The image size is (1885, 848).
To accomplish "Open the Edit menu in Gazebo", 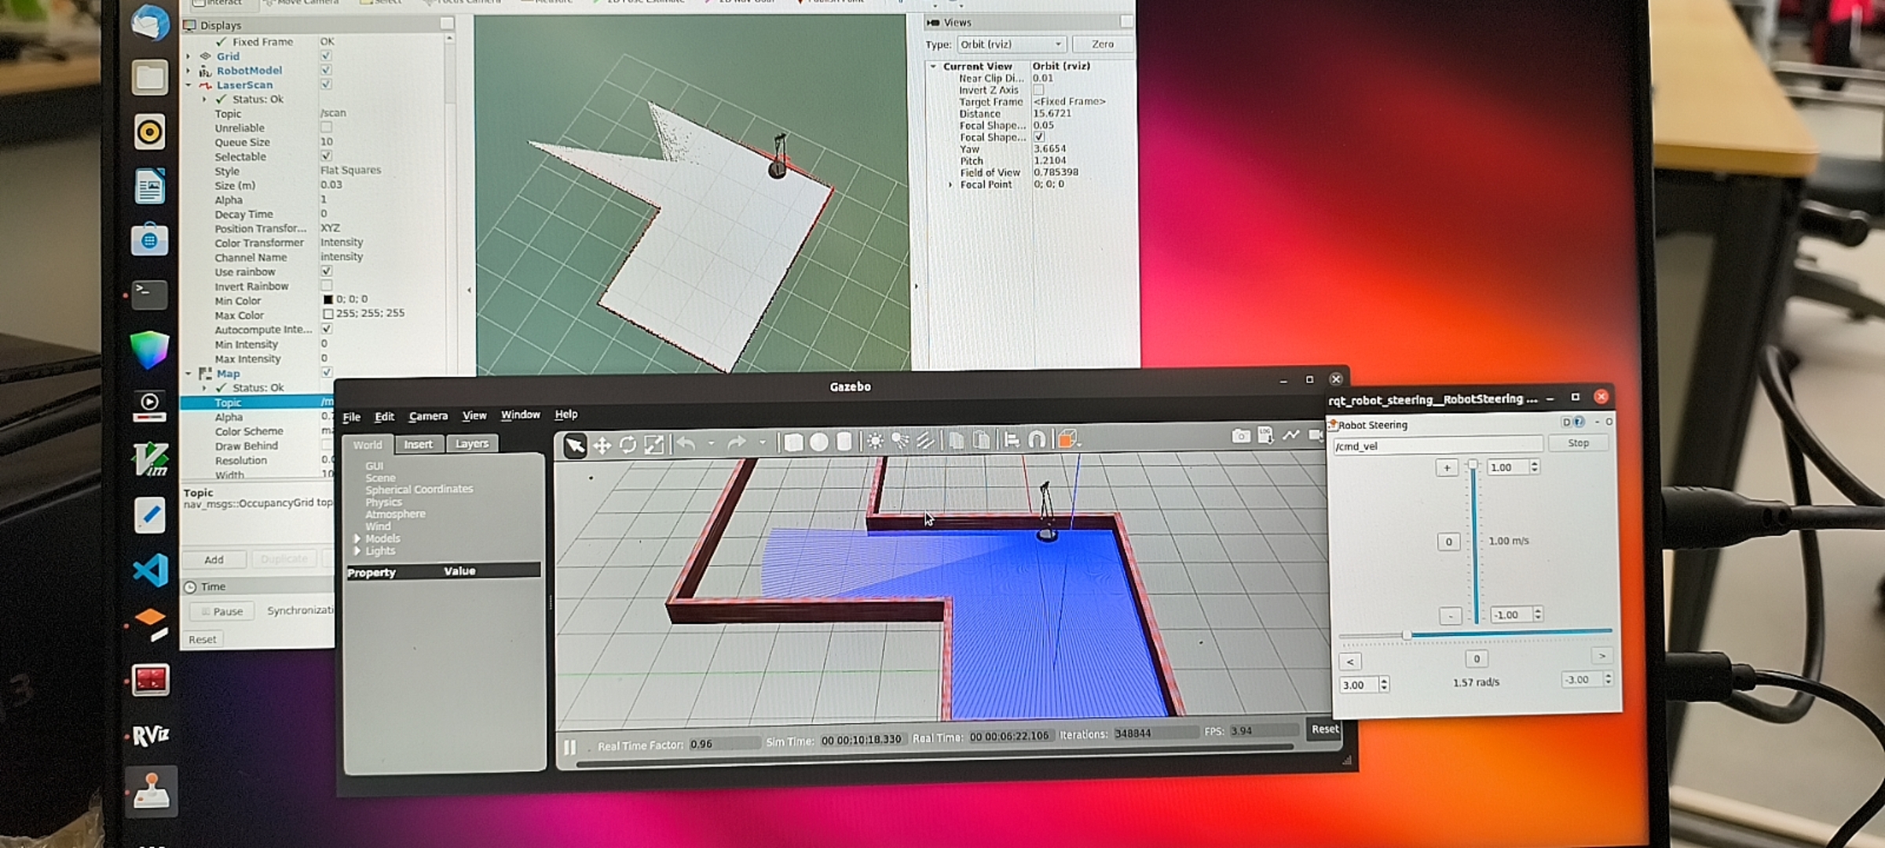I will [x=384, y=416].
